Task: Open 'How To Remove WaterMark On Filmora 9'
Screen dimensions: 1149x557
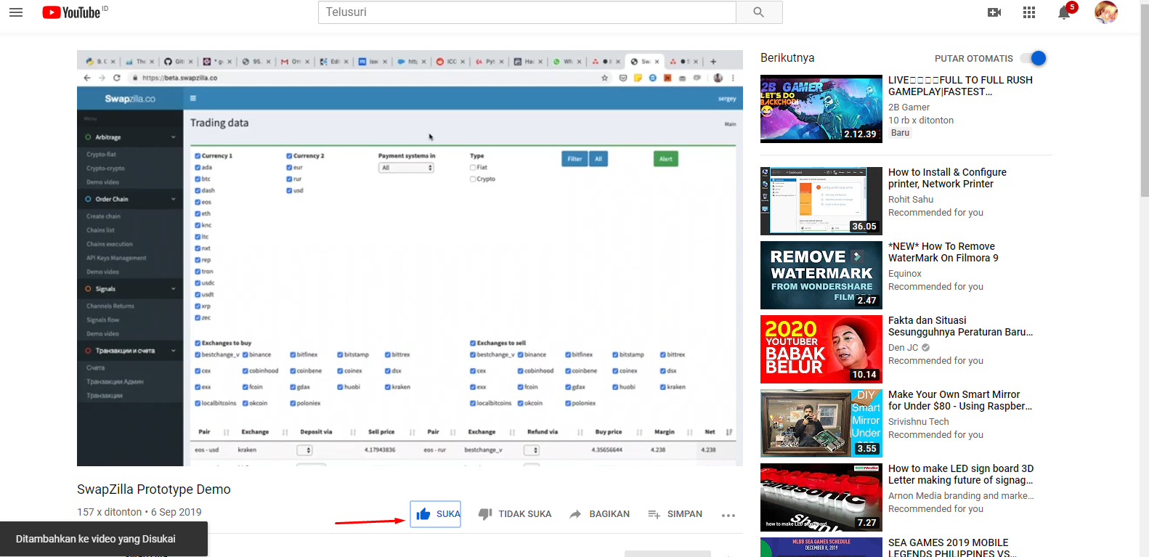Action: (943, 252)
